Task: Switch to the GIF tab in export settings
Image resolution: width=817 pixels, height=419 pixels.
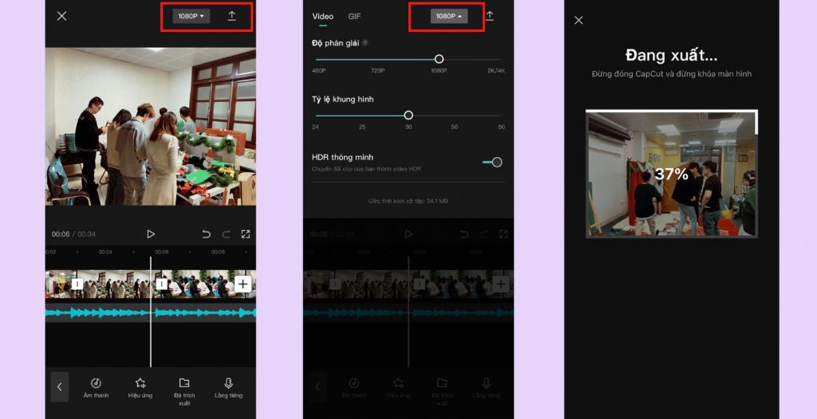Action: (354, 17)
